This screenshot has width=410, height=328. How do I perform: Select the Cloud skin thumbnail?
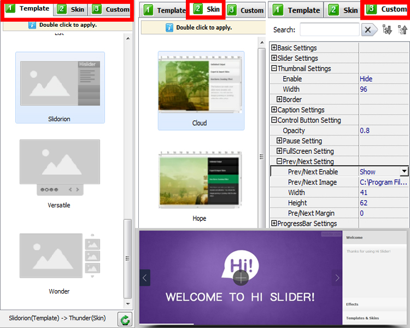click(x=201, y=91)
